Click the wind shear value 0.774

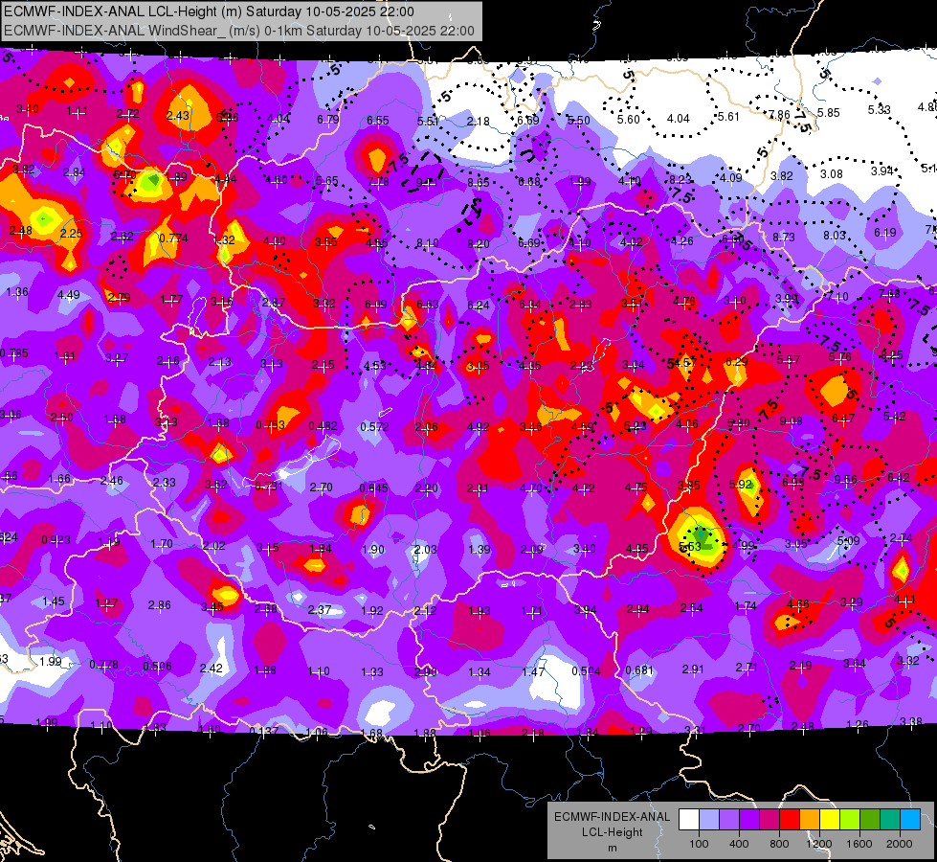173,238
